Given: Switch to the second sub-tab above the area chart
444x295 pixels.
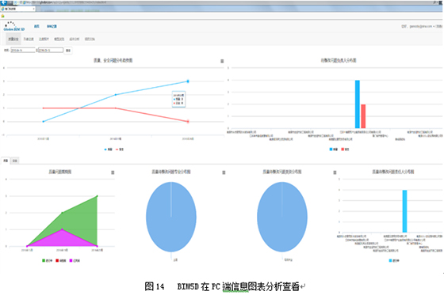Looking at the screenshot, I should pos(15,161).
